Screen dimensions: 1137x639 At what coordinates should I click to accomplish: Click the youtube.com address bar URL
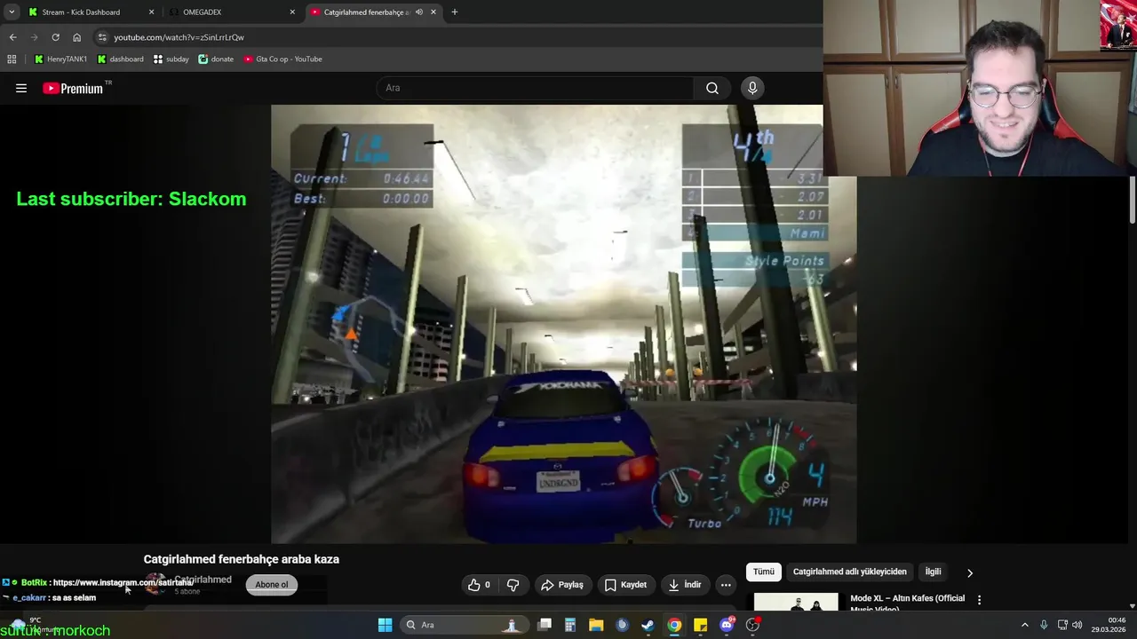pyautogui.click(x=179, y=37)
